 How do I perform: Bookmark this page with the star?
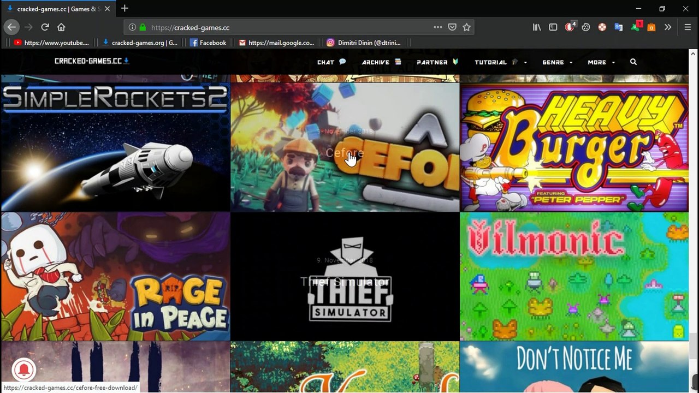pos(466,27)
